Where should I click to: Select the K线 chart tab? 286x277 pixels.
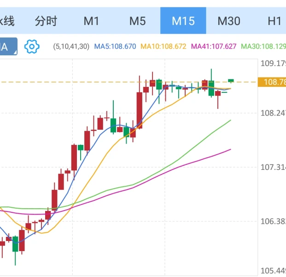7,21
